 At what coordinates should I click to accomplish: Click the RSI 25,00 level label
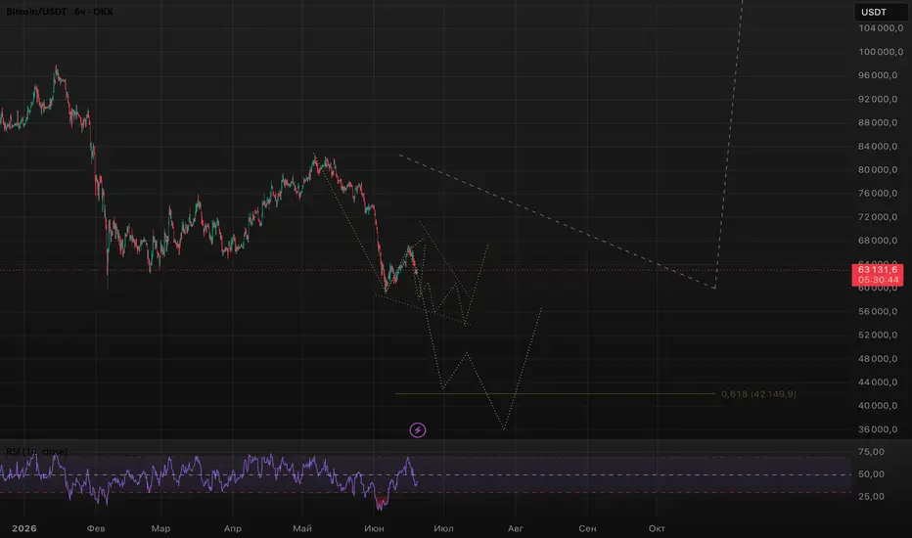tap(871, 496)
